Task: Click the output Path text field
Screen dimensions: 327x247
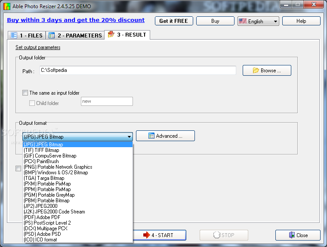Action: (x=138, y=70)
